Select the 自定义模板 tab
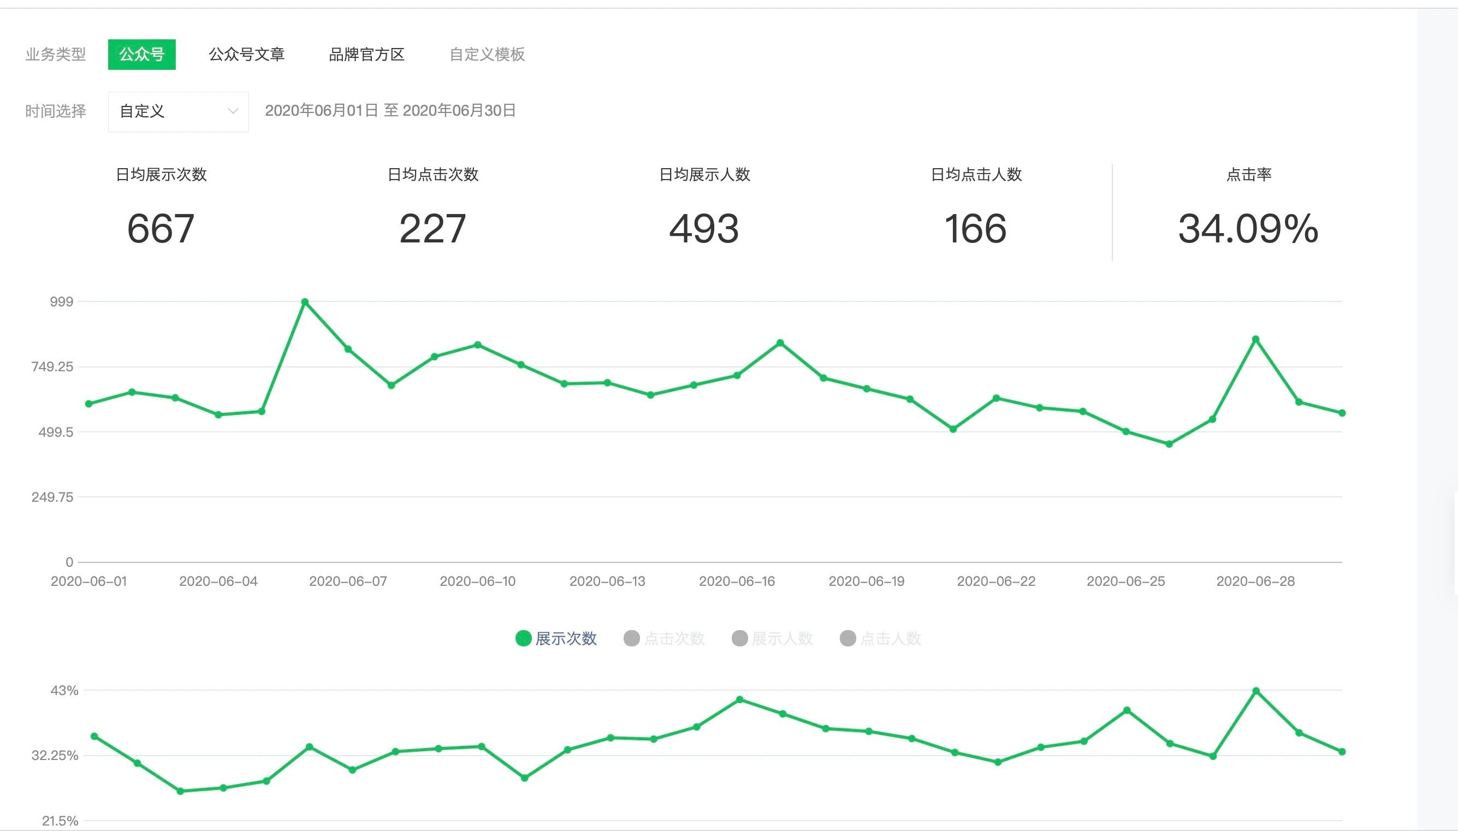Image resolution: width=1458 pixels, height=831 pixels. point(487,54)
